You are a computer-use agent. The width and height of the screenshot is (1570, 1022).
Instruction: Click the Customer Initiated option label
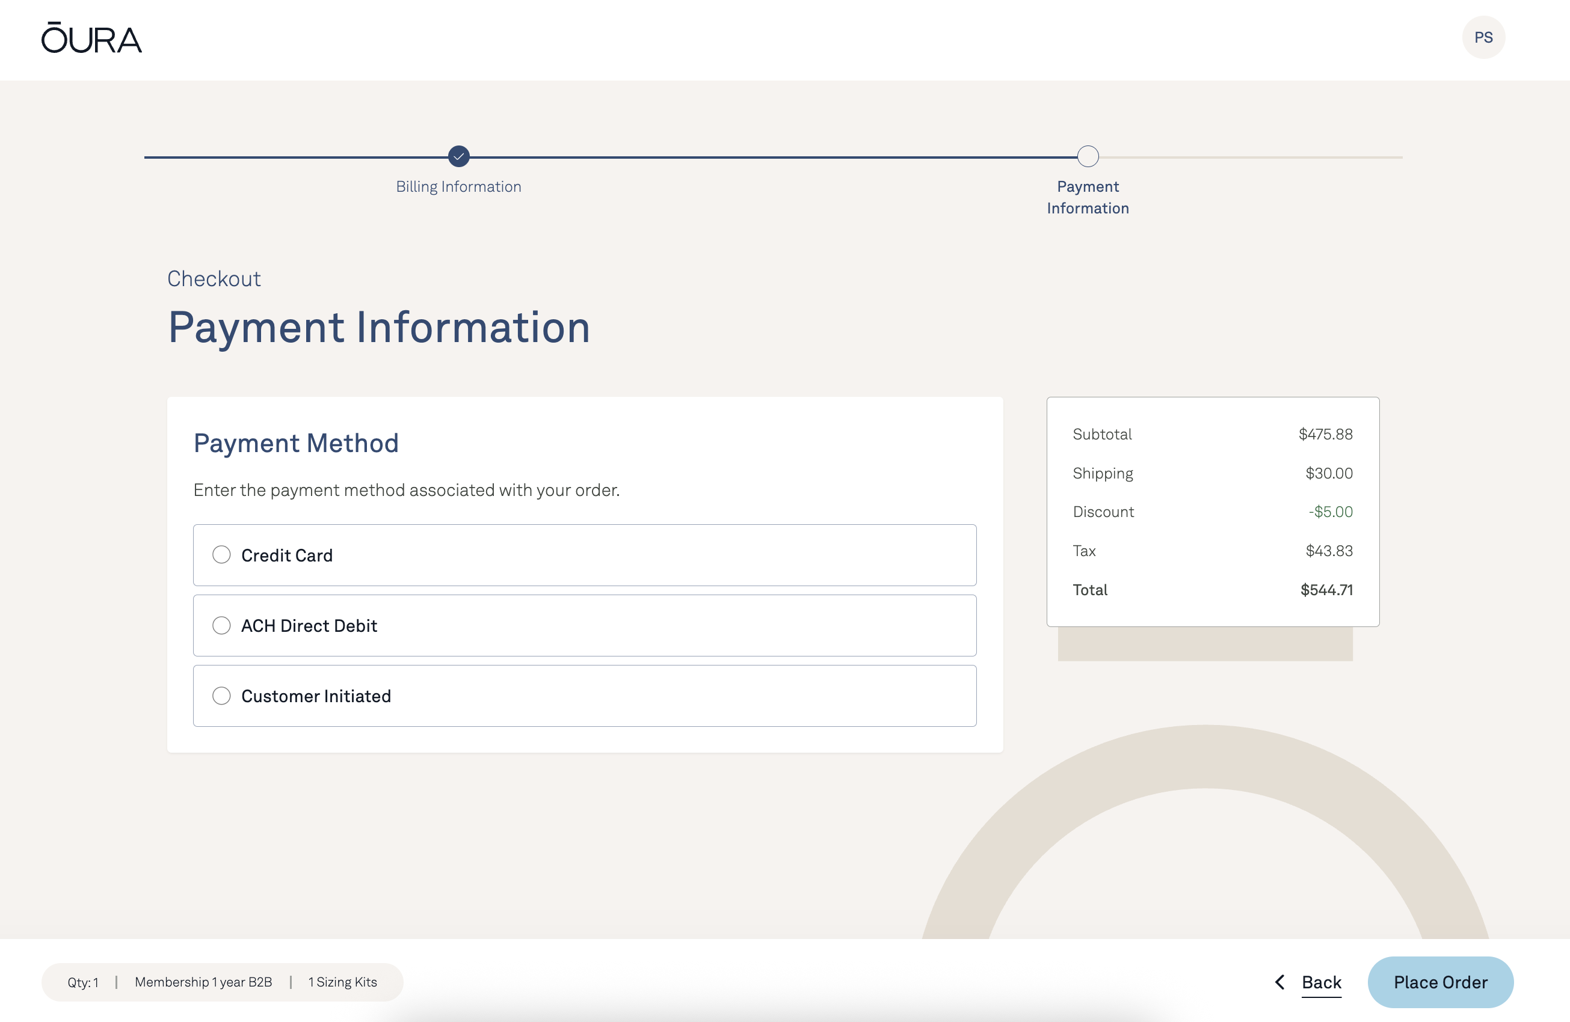tap(316, 696)
